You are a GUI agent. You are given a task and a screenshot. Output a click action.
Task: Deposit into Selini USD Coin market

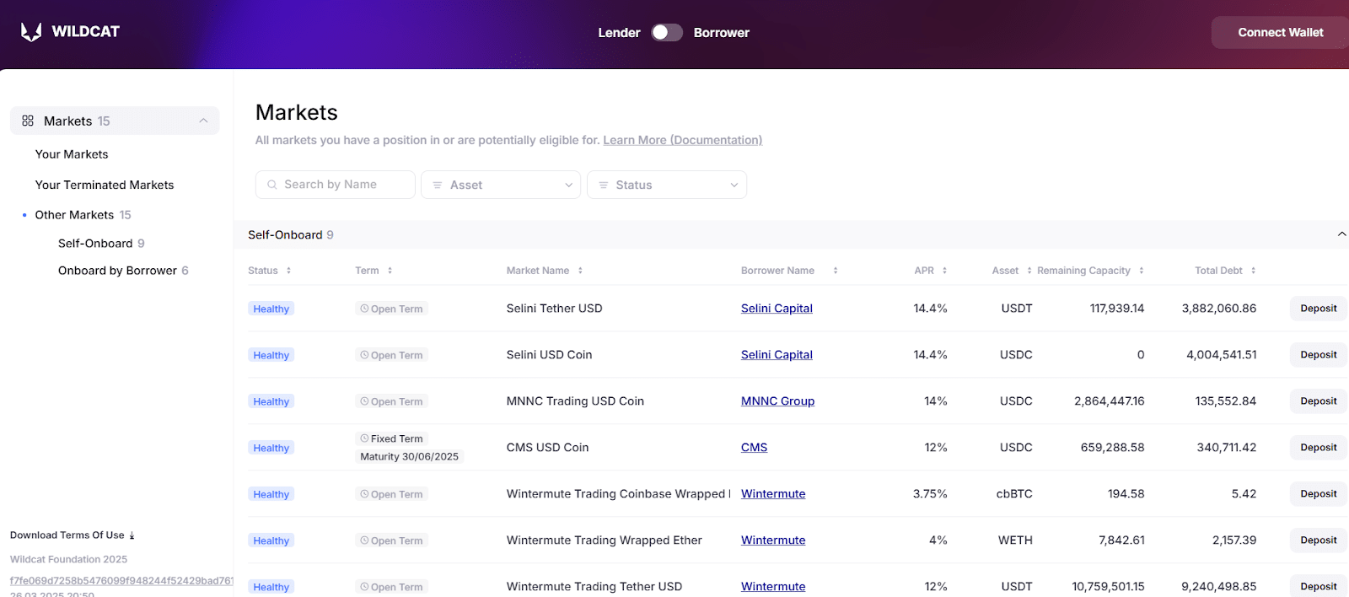[1318, 355]
